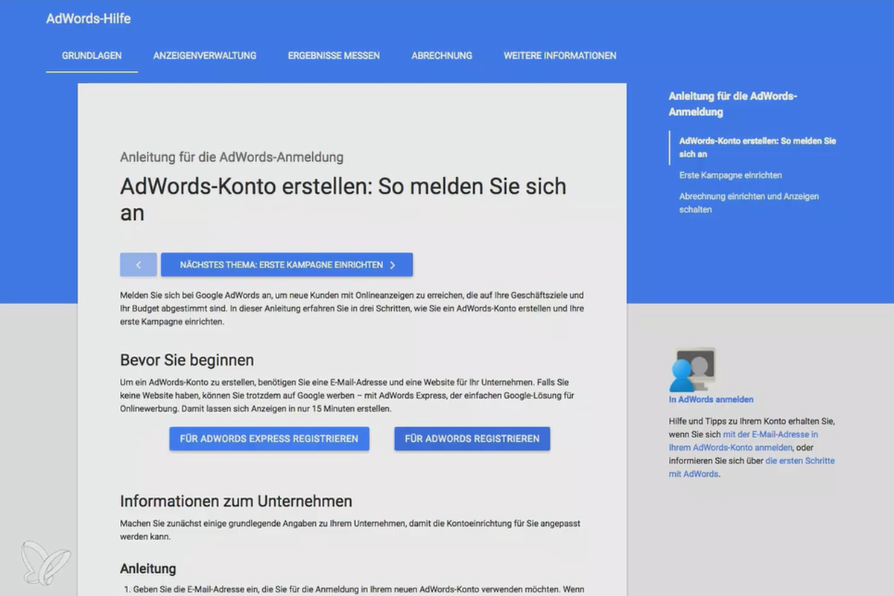Click FÜR ADWORDS EXPRESS REGISTRIEREN button
This screenshot has width=894, height=596.
pos(269,439)
